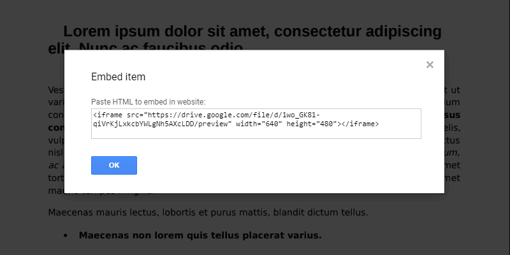Focus the embed HTML code text box
The width and height of the screenshot is (510, 255).
(x=256, y=124)
